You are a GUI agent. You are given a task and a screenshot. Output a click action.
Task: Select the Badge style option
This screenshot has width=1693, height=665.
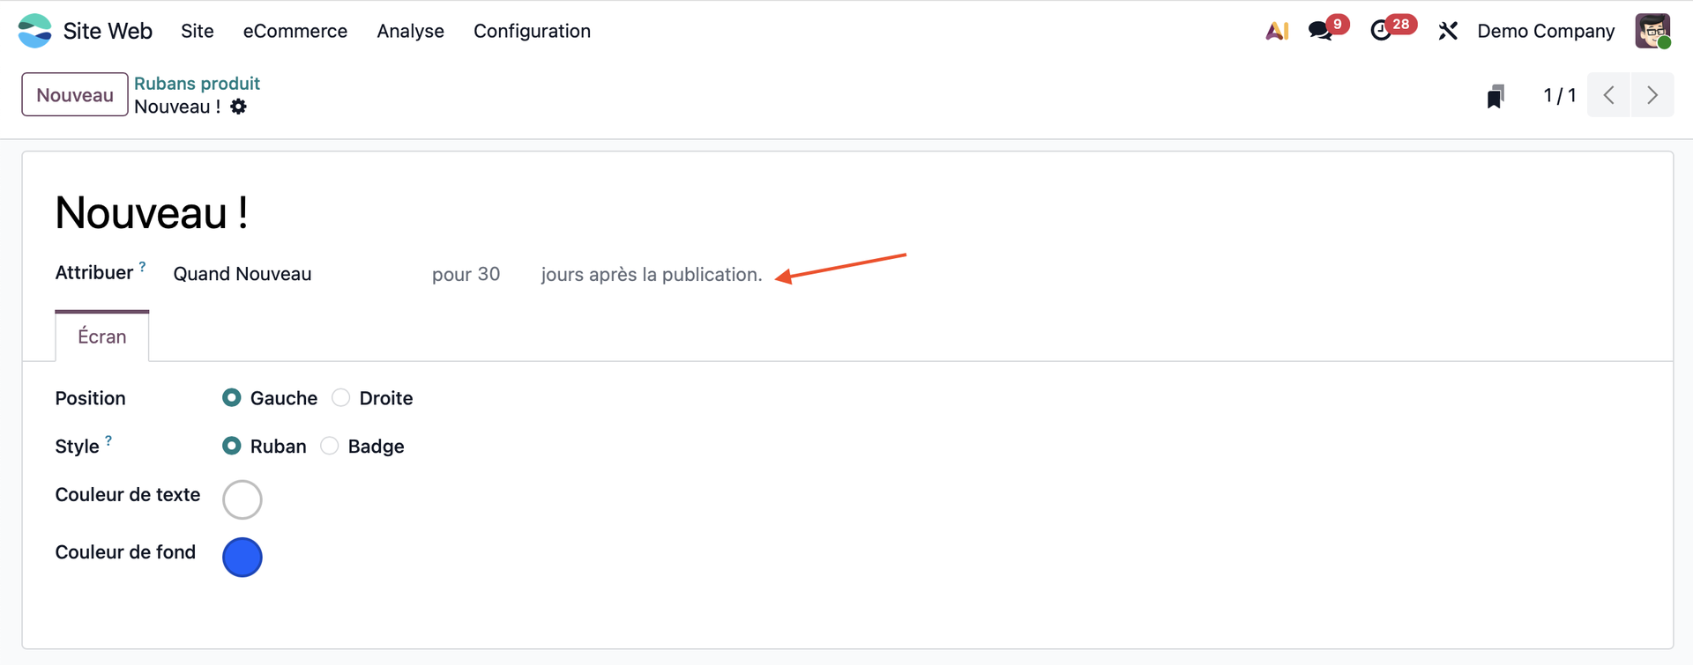coord(330,447)
